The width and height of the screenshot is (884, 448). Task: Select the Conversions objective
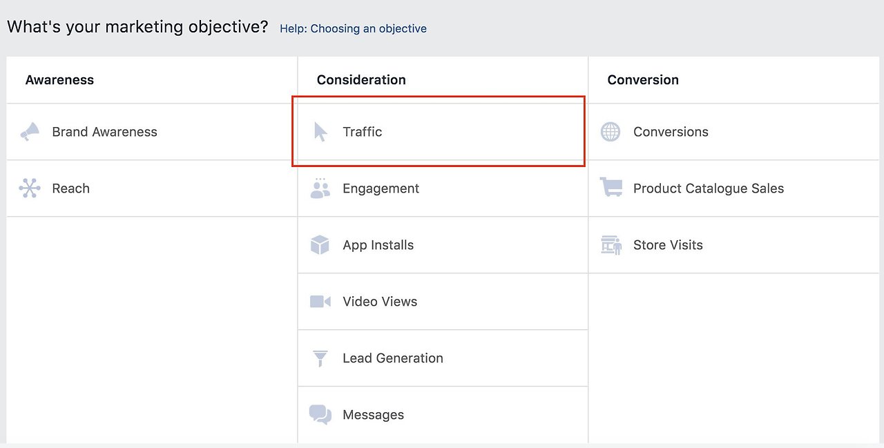[671, 131]
